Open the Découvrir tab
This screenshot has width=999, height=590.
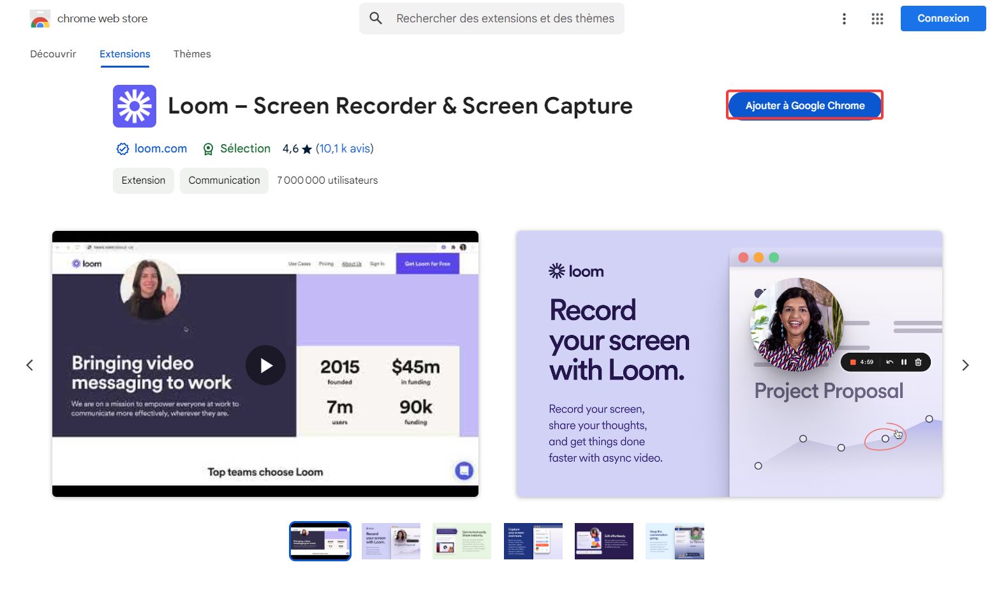pyautogui.click(x=53, y=54)
